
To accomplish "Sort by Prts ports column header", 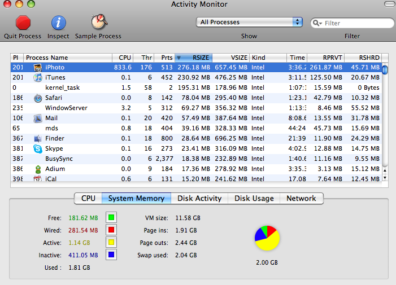I will [x=164, y=58].
